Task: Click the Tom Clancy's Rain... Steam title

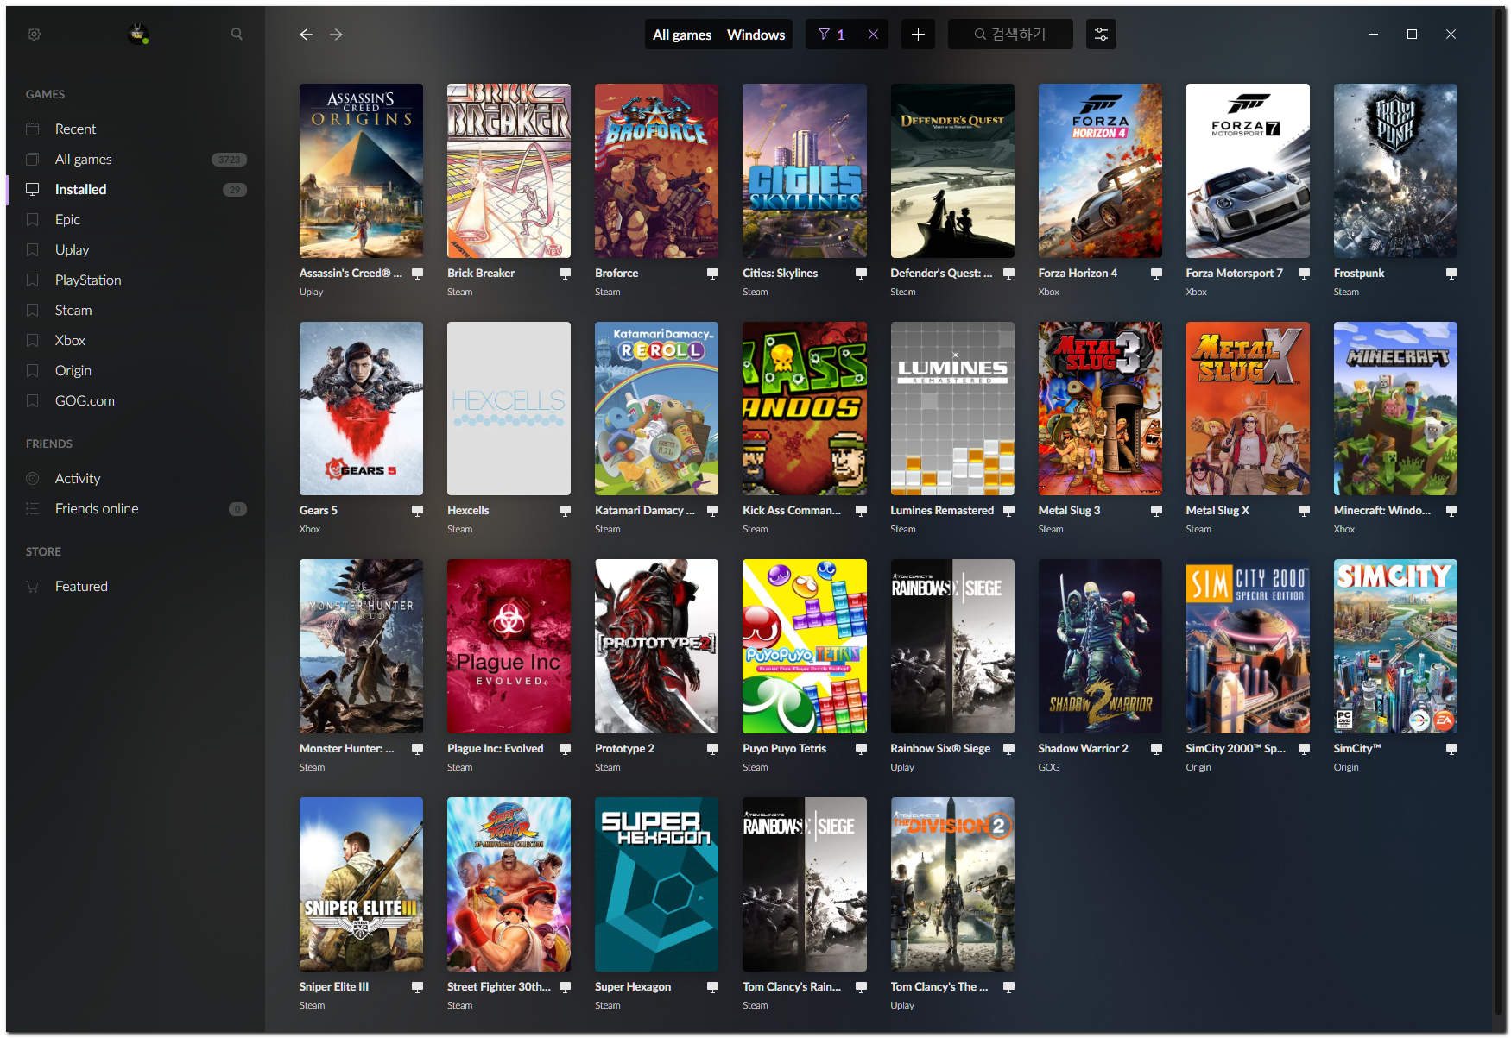Action: pos(792,987)
